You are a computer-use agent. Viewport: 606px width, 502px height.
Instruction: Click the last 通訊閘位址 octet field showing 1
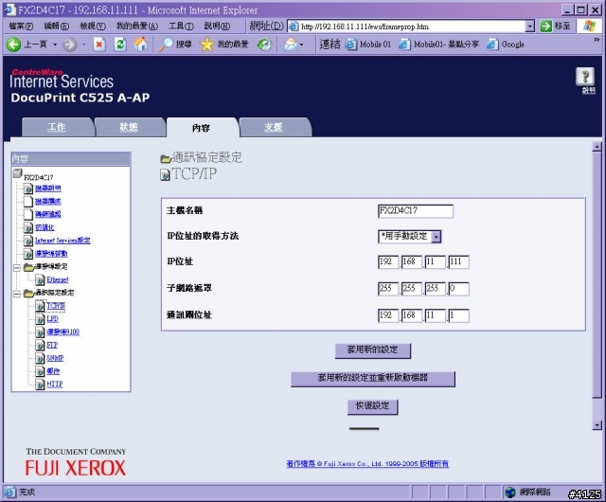(458, 315)
